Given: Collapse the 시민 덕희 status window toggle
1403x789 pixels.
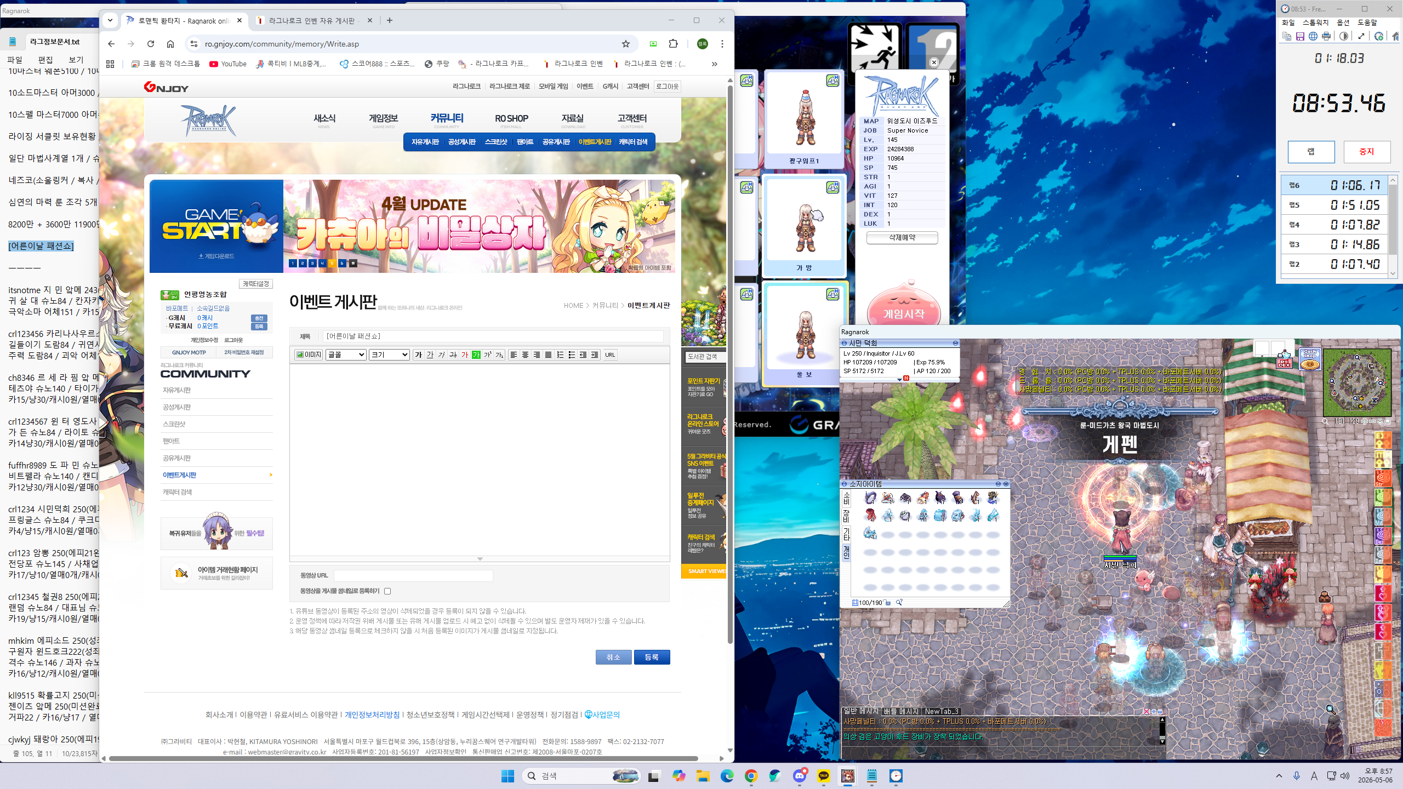Looking at the screenshot, I should [955, 343].
